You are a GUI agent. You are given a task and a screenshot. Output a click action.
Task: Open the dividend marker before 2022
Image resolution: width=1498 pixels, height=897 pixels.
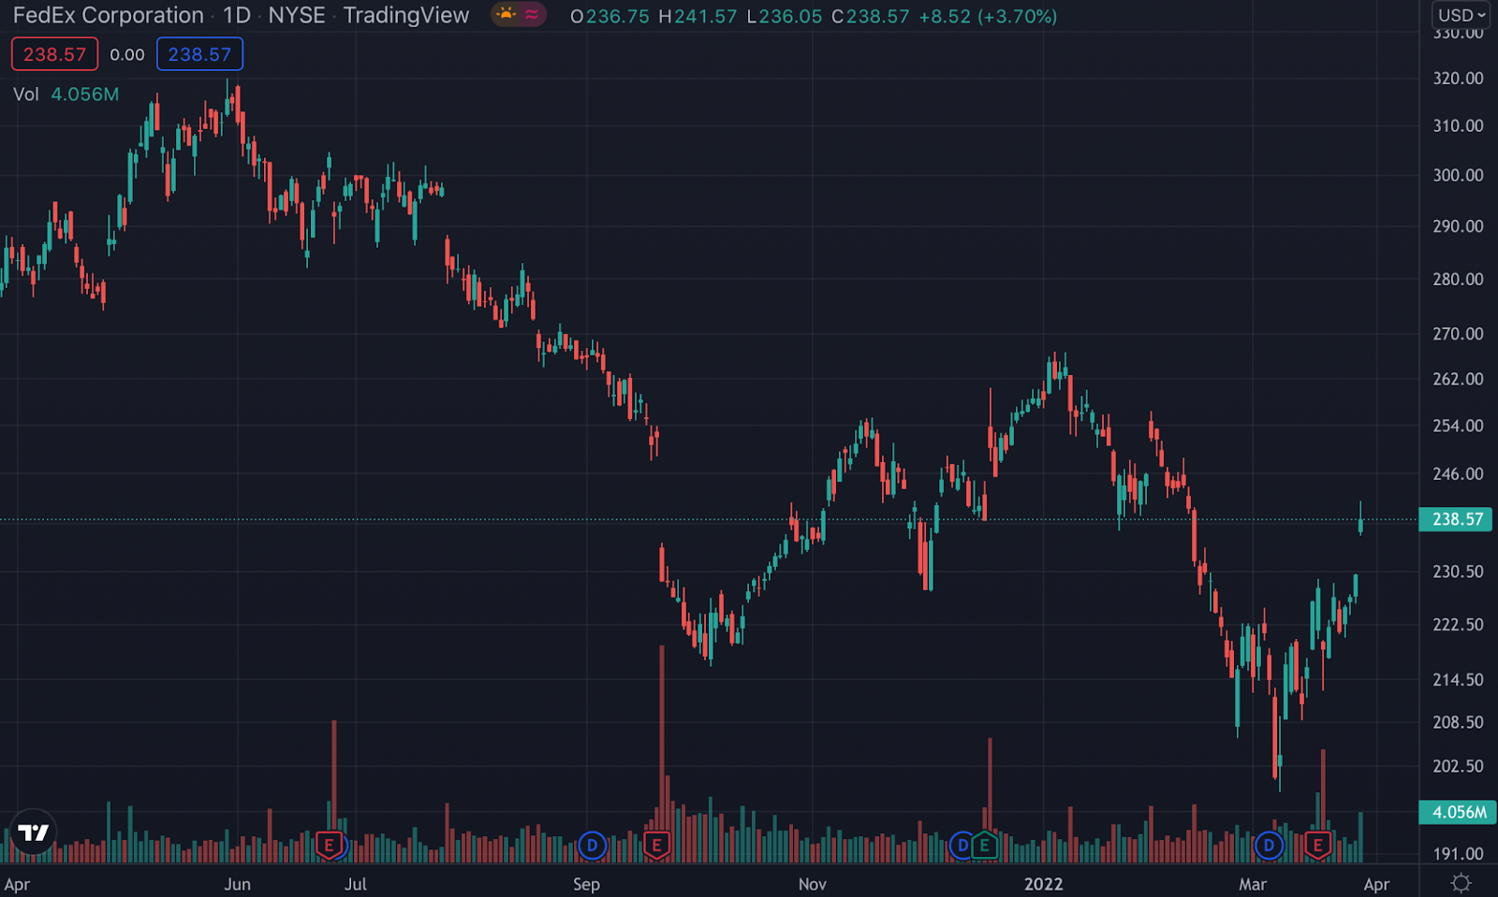[x=962, y=846]
